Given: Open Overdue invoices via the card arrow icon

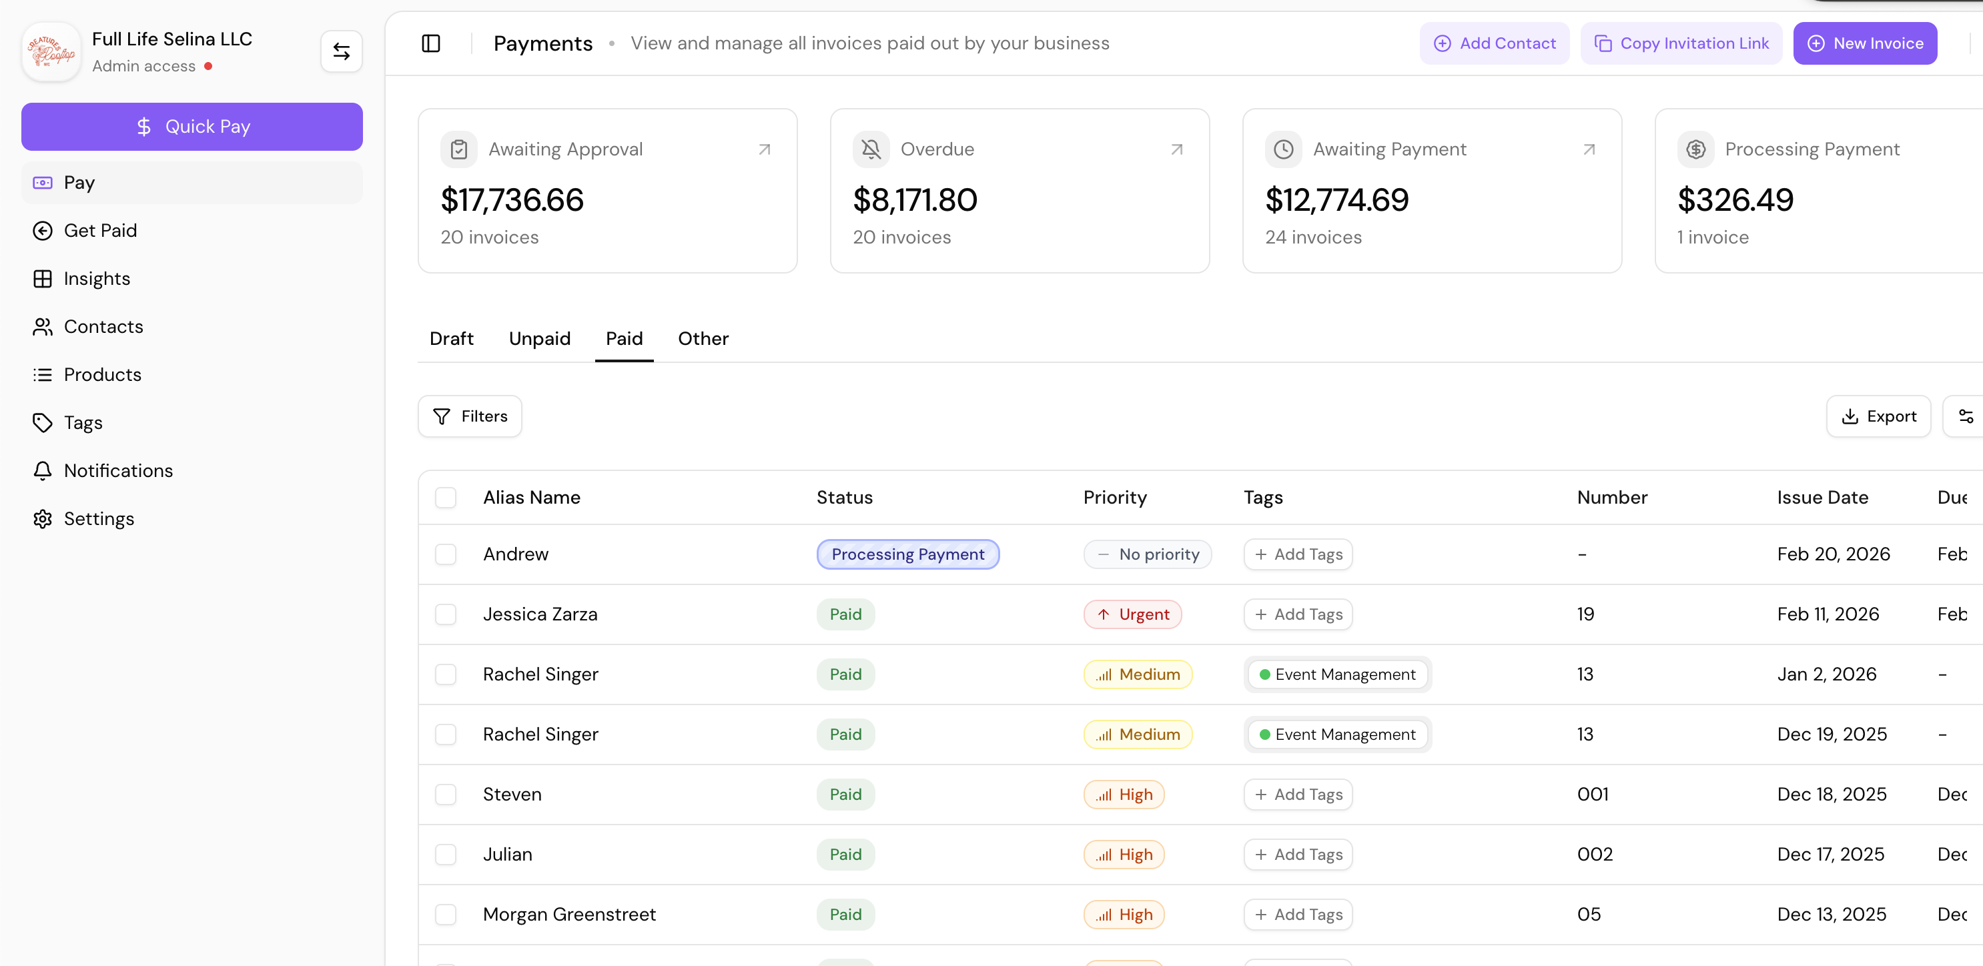Looking at the screenshot, I should point(1176,149).
